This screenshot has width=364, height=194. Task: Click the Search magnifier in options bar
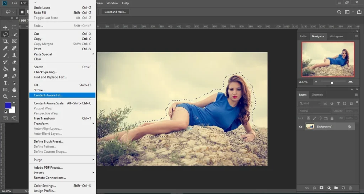(339, 12)
